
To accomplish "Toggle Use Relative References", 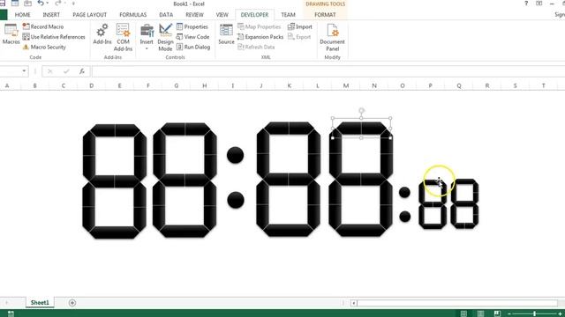I will click(x=54, y=37).
